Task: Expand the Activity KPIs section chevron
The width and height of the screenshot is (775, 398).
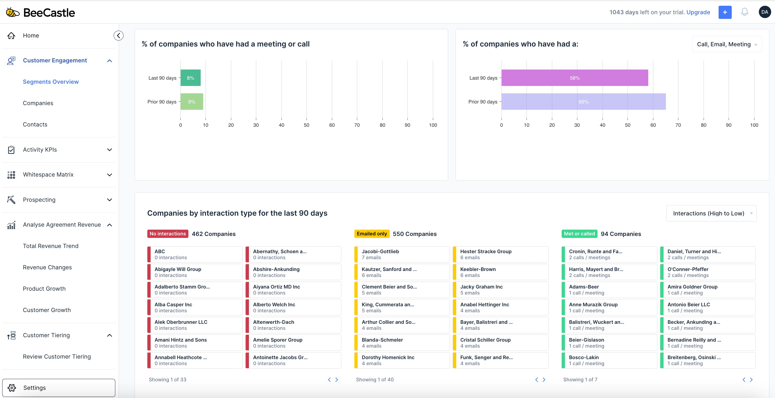Action: coord(110,149)
